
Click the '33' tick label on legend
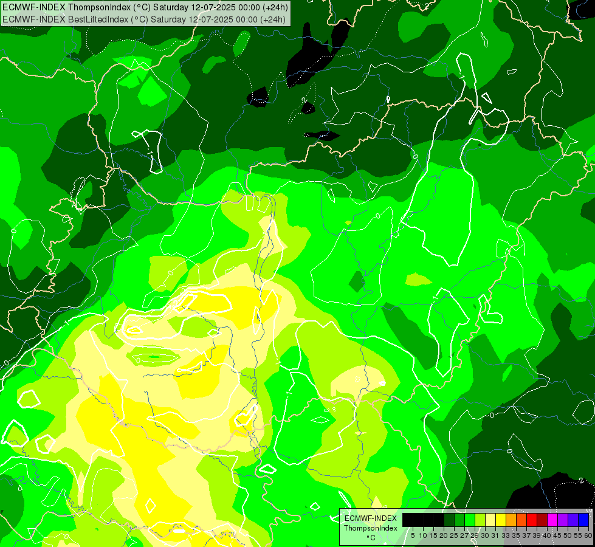(x=506, y=535)
